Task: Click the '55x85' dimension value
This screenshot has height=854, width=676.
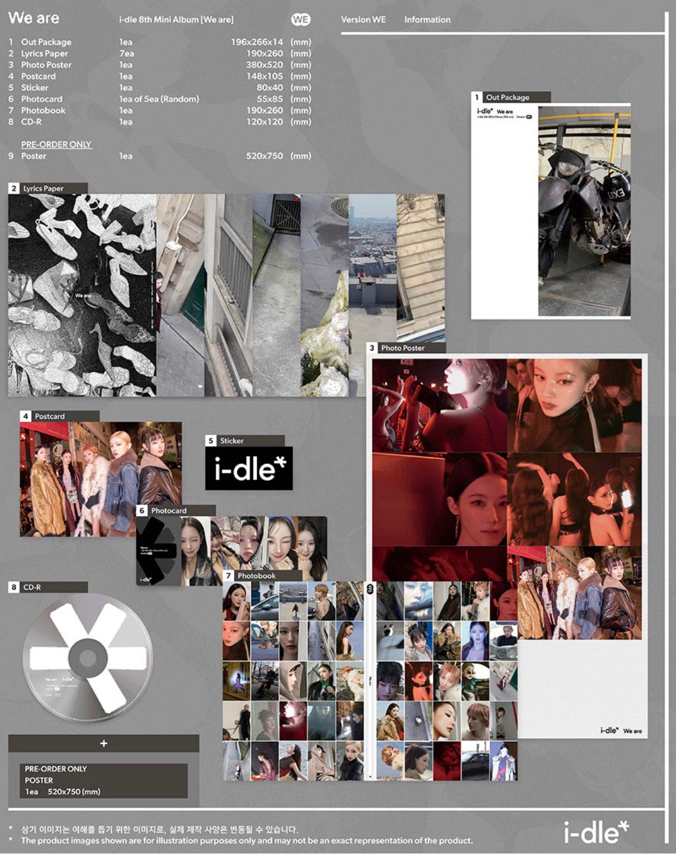Action: pos(270,99)
